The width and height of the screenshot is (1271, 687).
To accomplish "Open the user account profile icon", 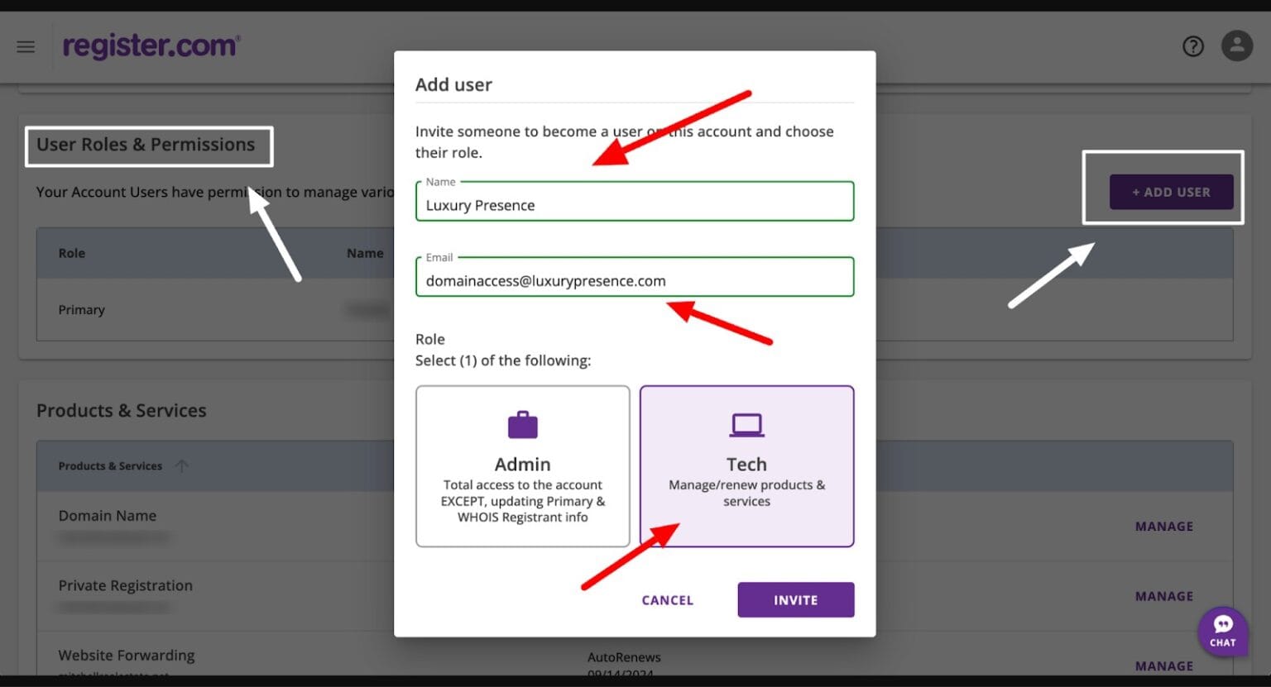I will pos(1236,45).
